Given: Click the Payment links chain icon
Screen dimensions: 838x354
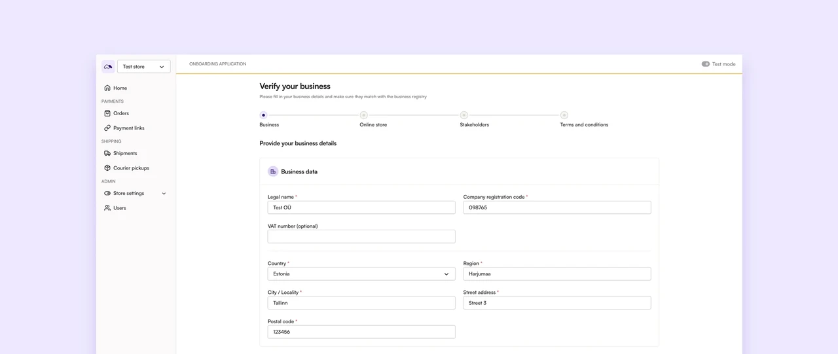Looking at the screenshot, I should pos(107,128).
